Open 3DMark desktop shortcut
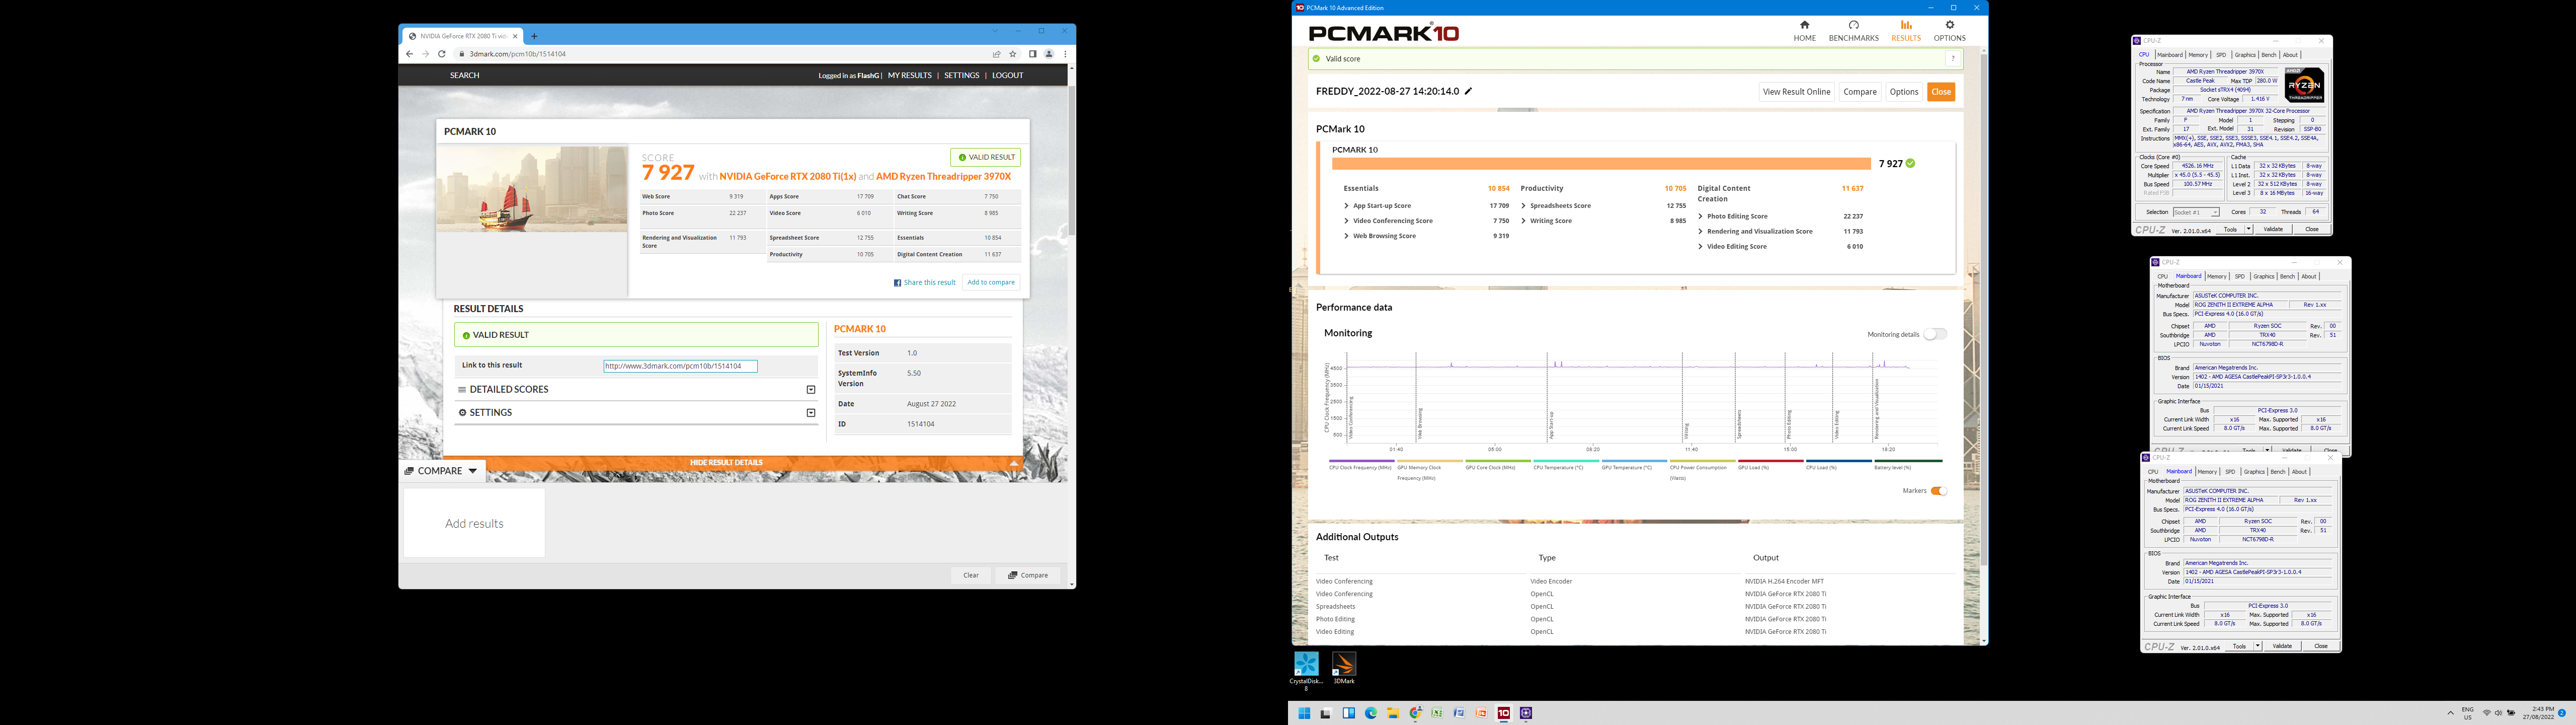 pyautogui.click(x=1343, y=668)
